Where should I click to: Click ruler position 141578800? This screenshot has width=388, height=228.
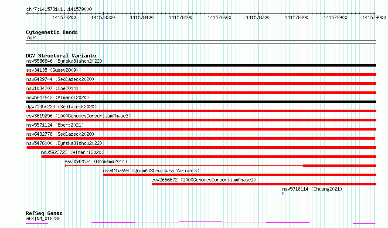297,17
